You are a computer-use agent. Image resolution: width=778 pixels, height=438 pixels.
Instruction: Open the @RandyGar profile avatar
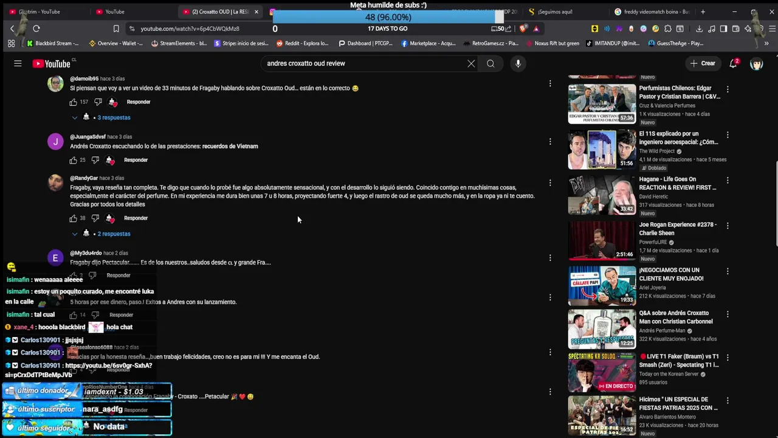pos(55,183)
